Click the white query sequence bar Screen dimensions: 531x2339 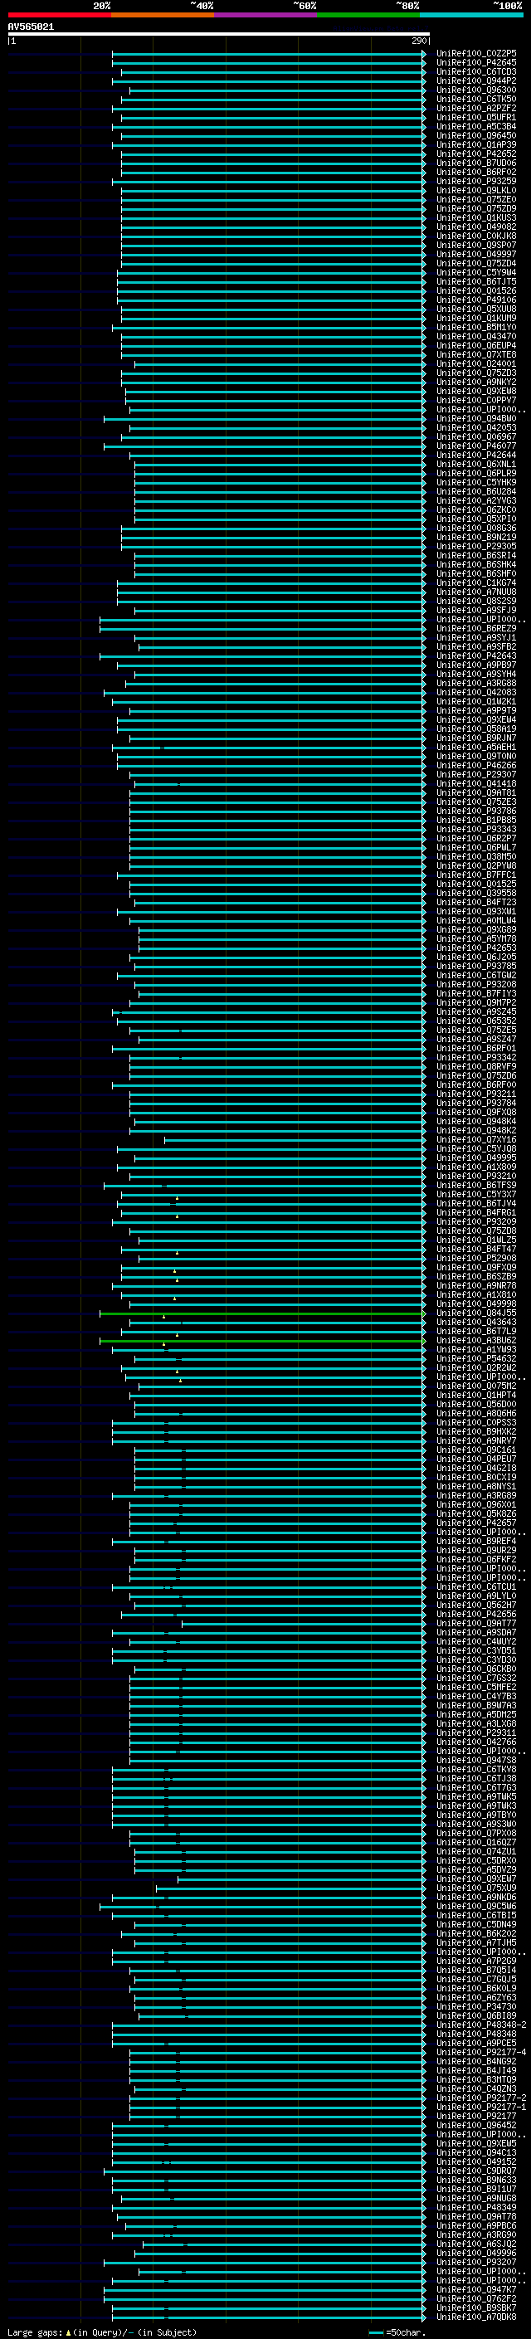[x=219, y=35]
